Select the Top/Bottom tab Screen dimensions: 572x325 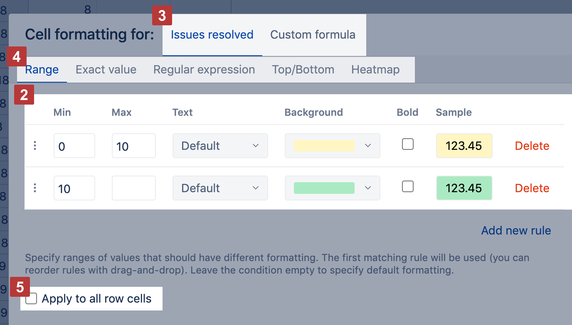click(x=303, y=69)
